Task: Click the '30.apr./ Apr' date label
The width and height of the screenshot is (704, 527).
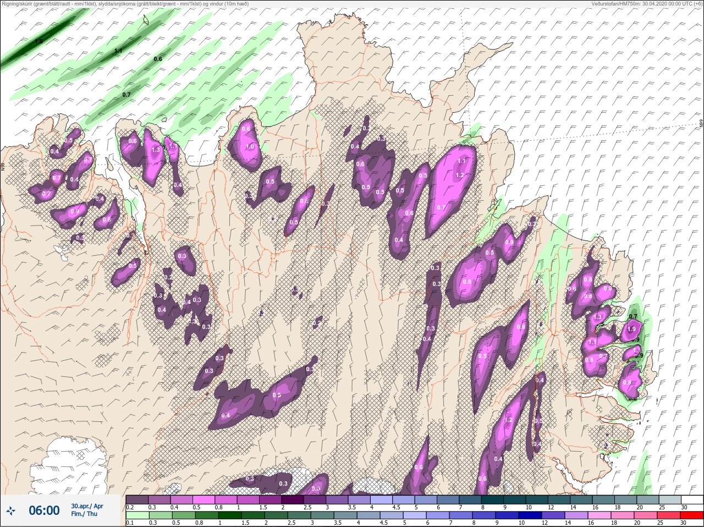Action: pyautogui.click(x=87, y=506)
